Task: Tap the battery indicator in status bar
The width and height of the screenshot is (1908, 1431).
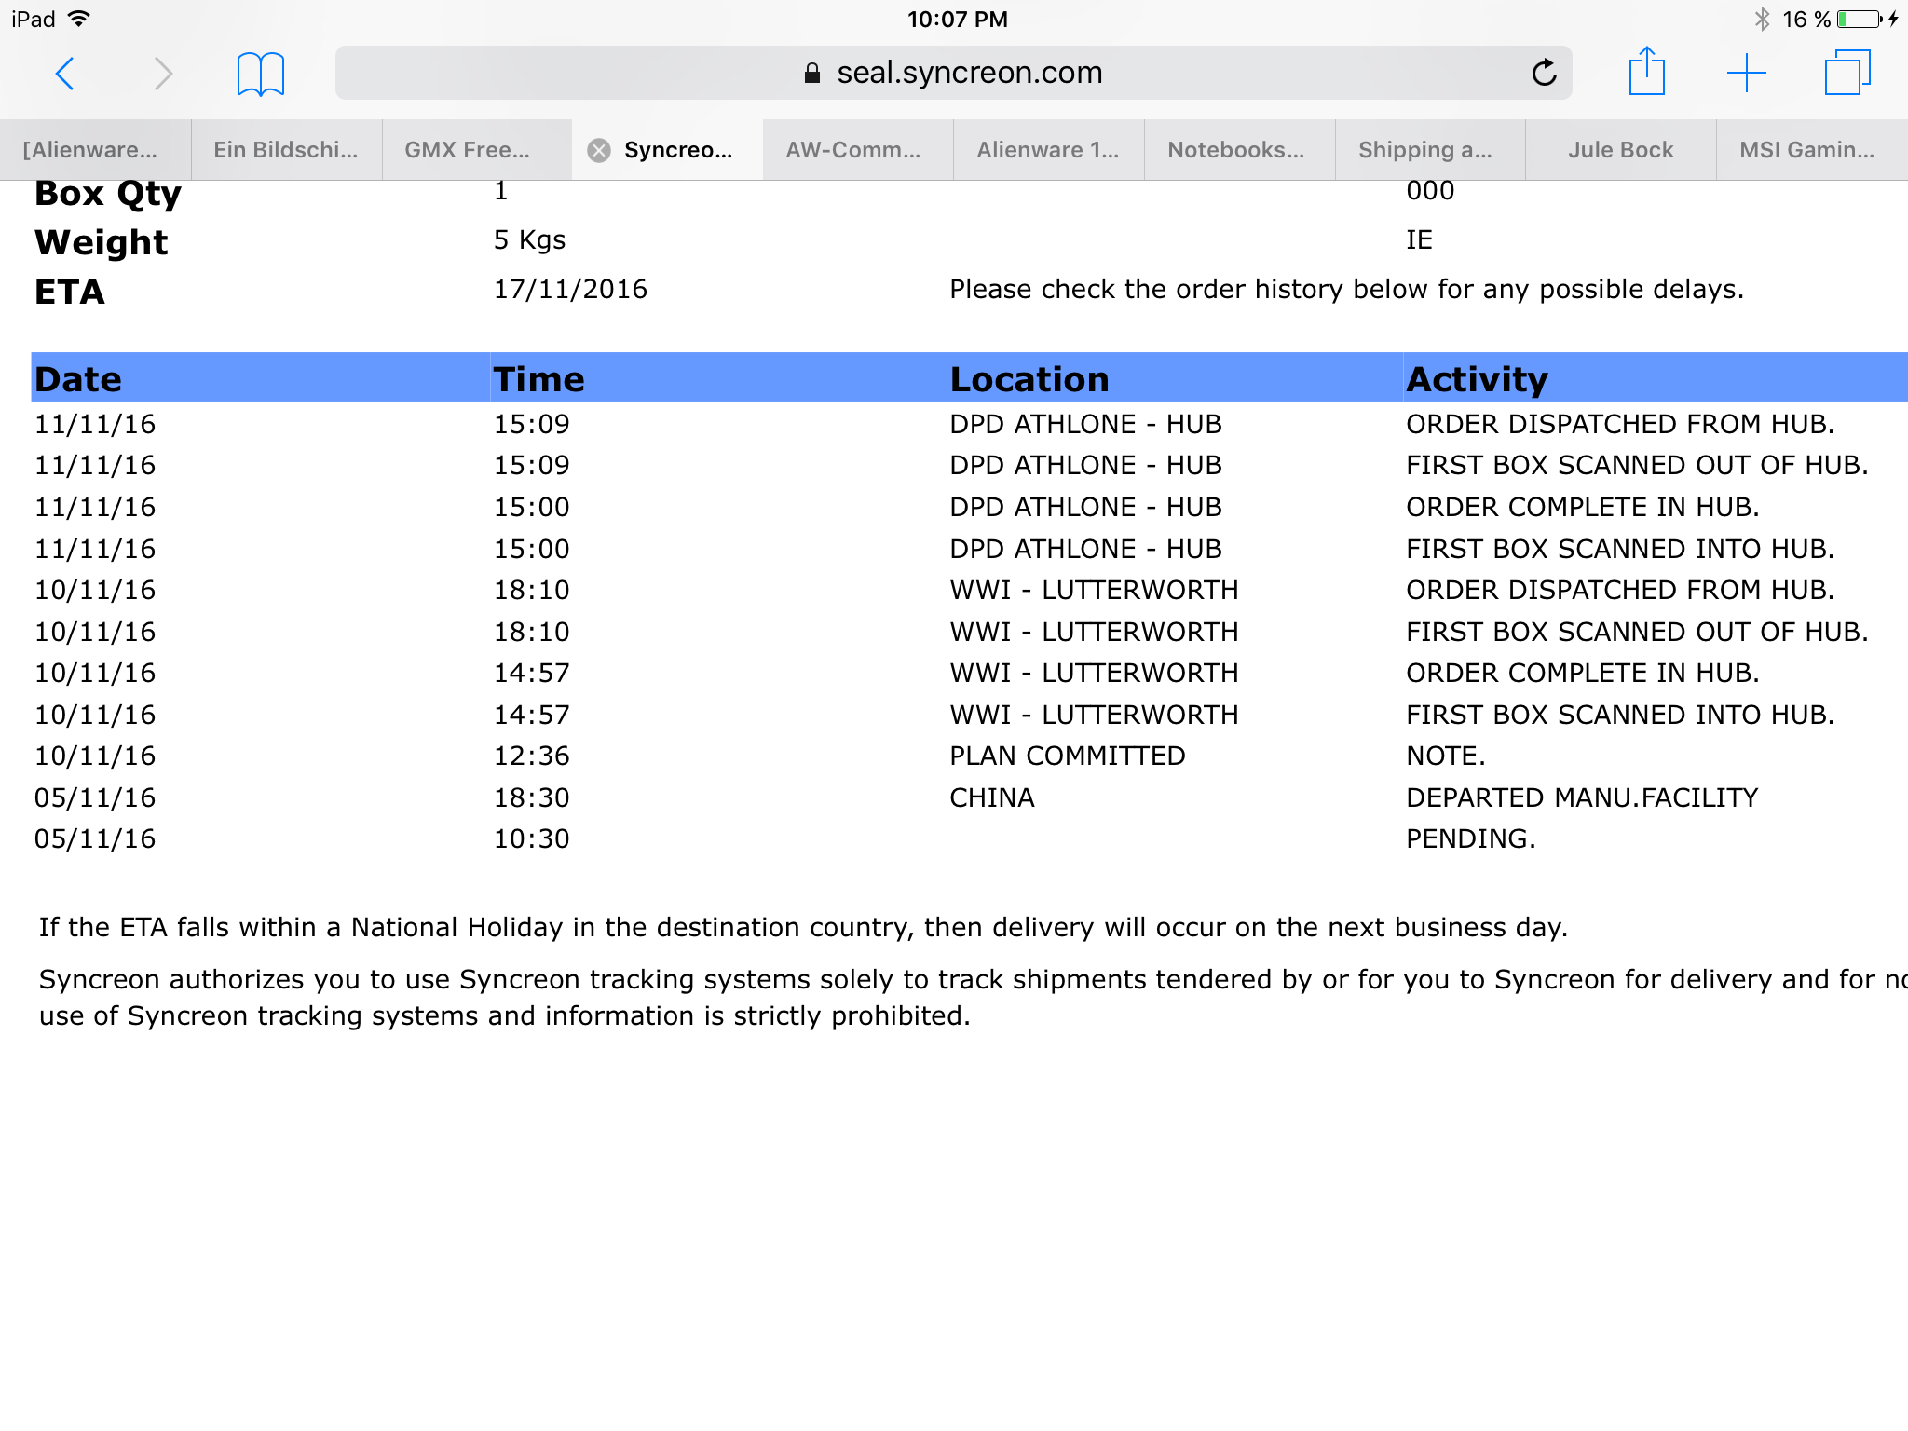Action: coord(1860,20)
